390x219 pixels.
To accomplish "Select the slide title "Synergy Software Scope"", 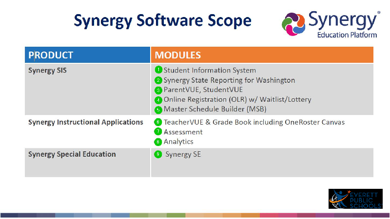I will 163,21.
